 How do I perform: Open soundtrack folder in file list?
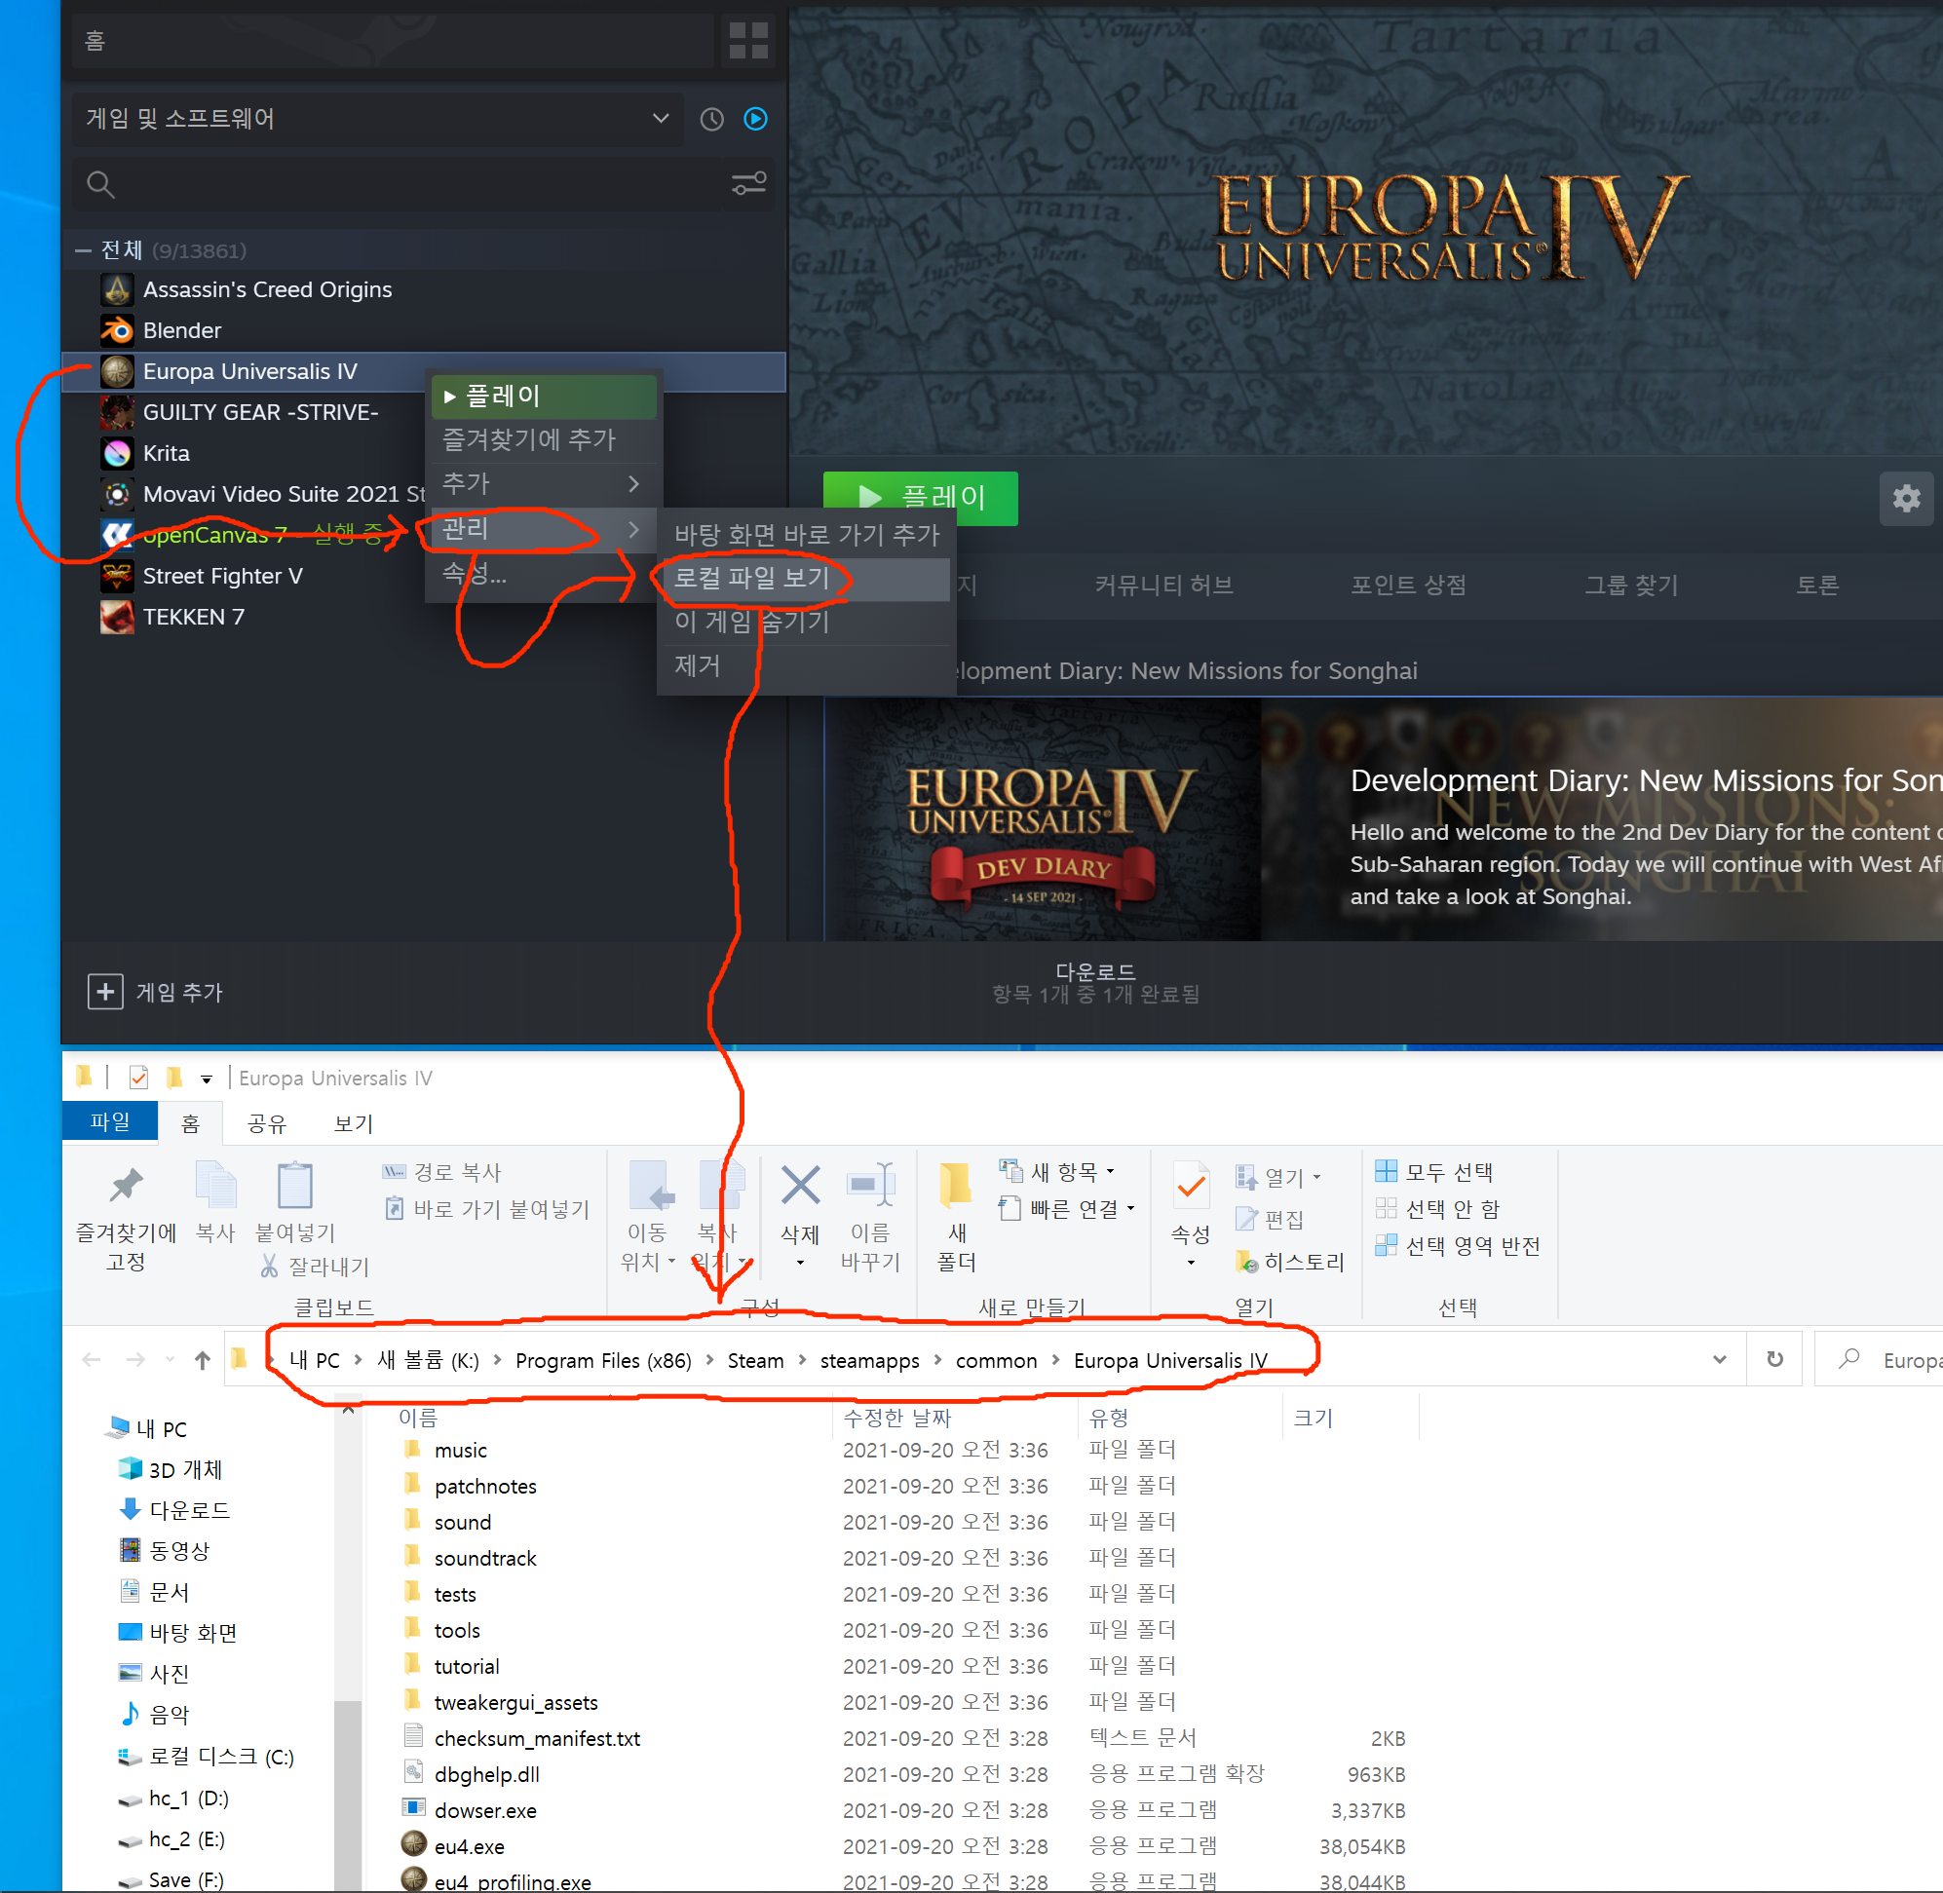tap(485, 1558)
